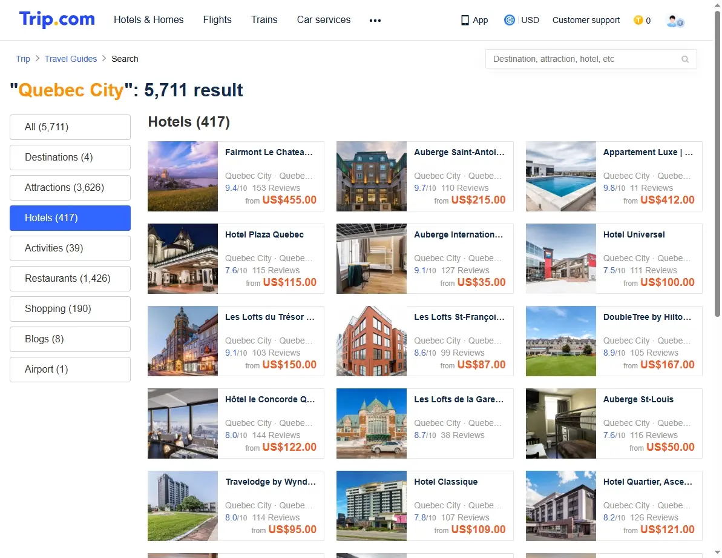Open Hotel Plaza Quebec photo
Viewport: 722px width, 558px height.
(183, 259)
